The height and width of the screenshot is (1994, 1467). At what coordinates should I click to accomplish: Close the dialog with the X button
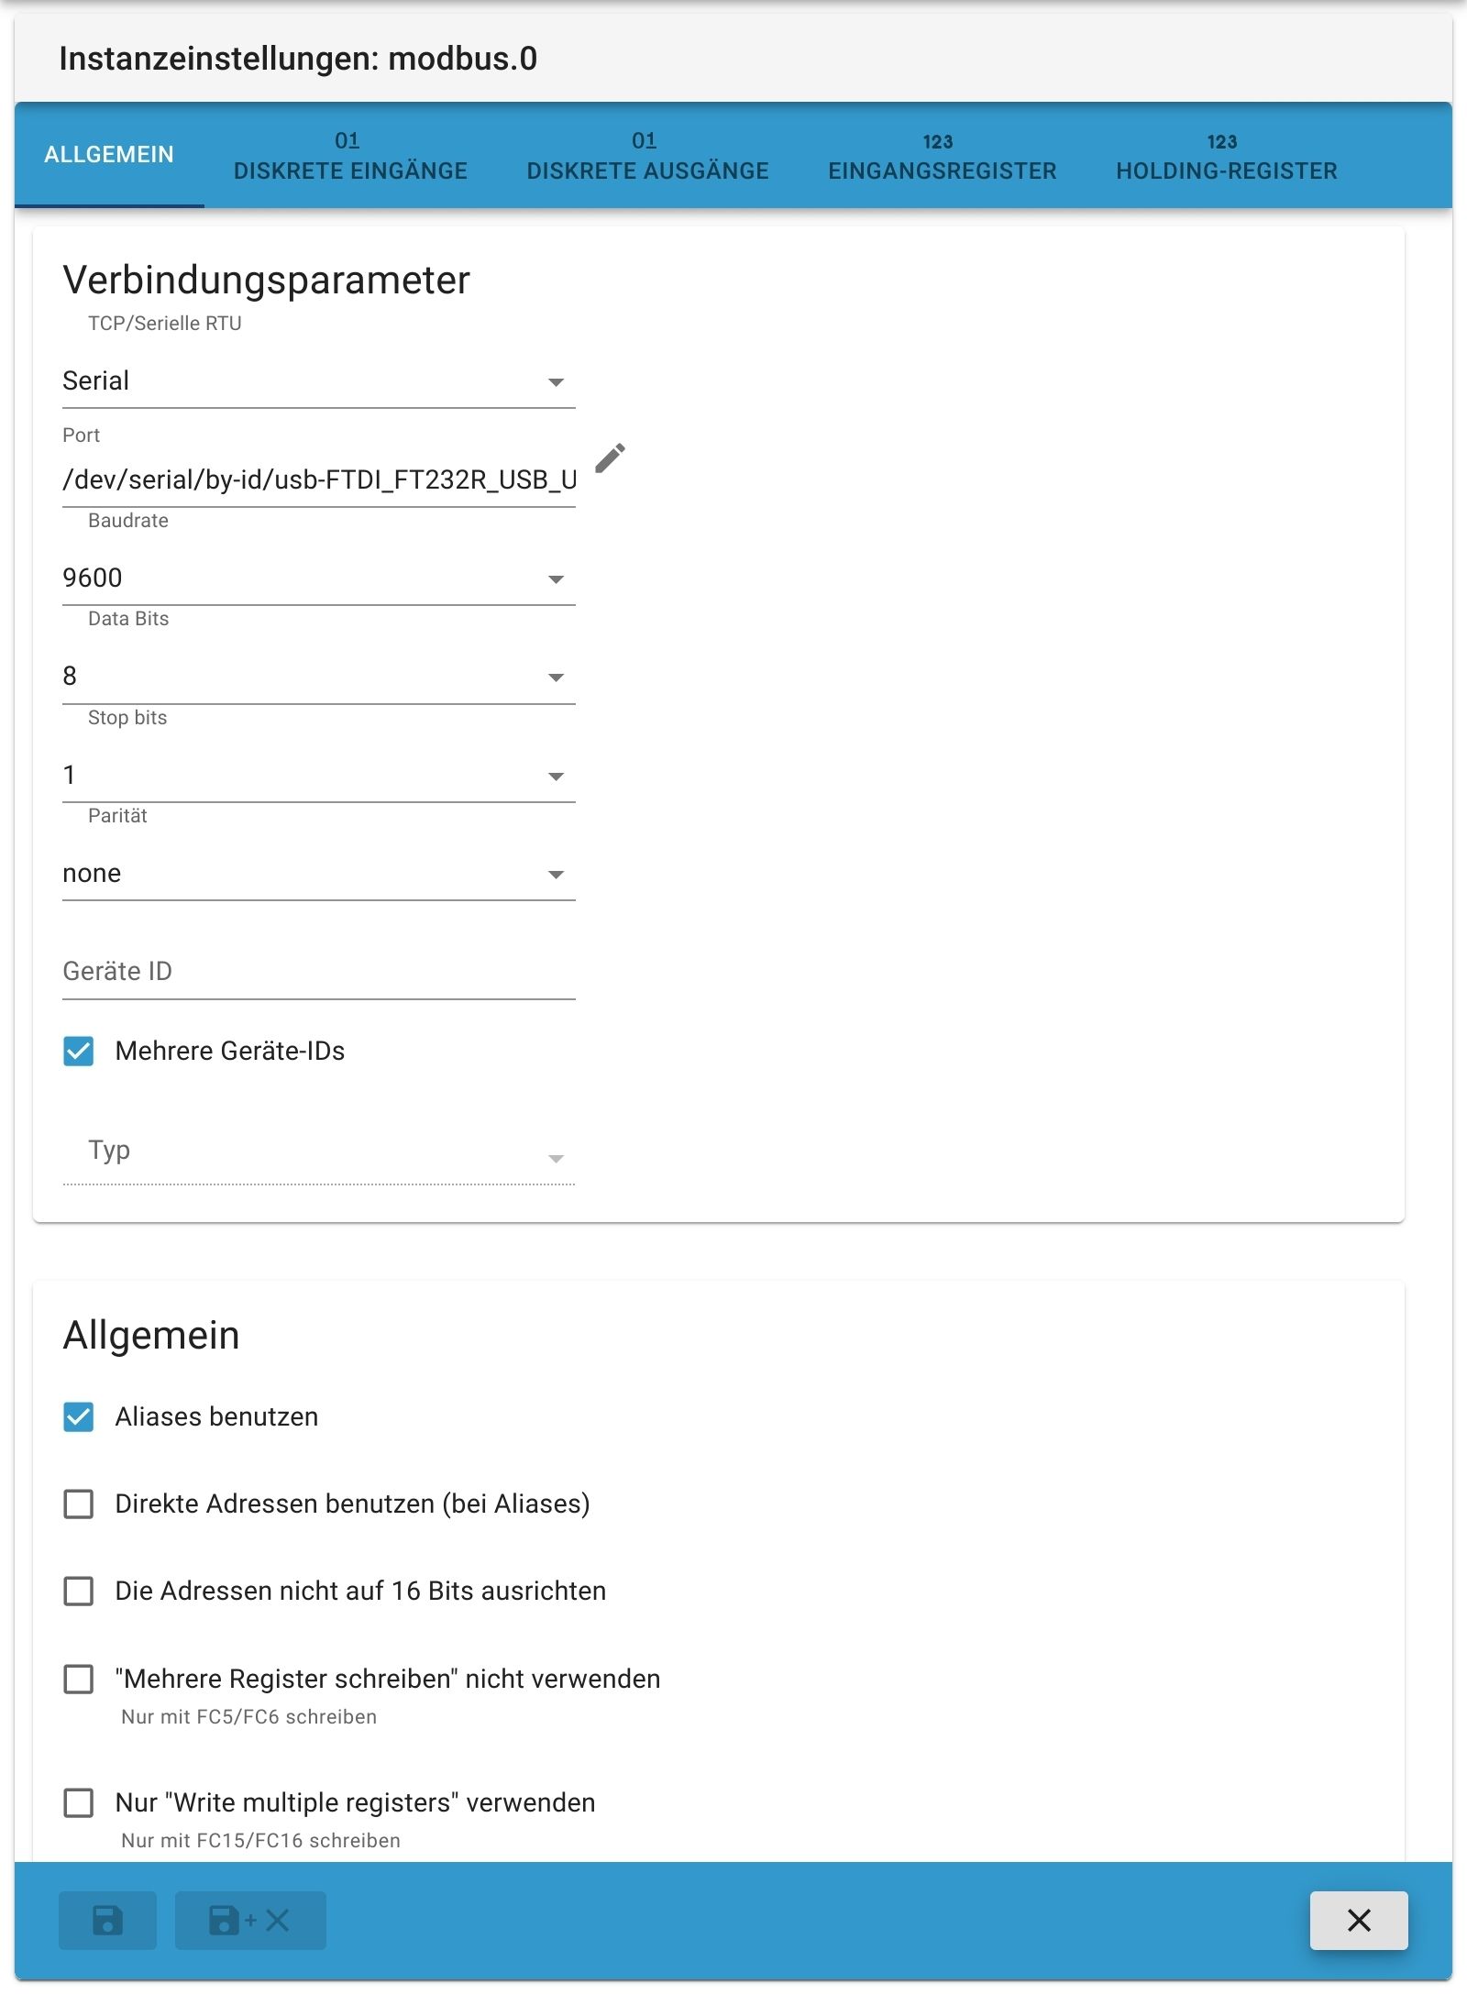click(x=1358, y=1920)
